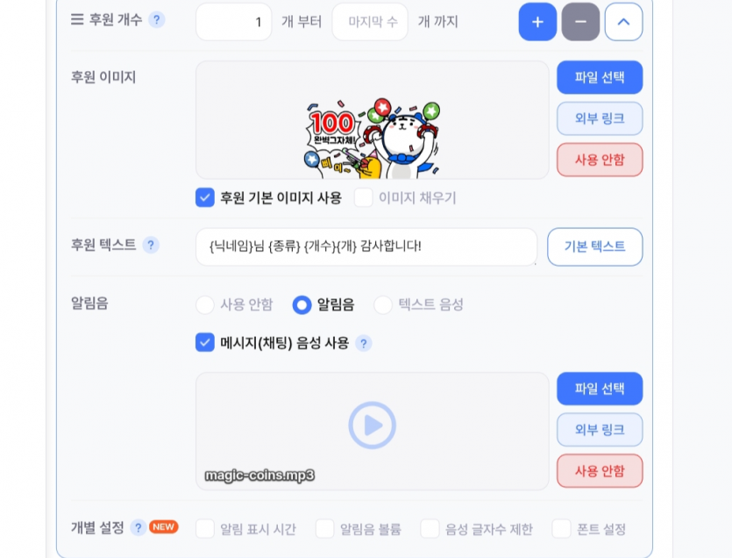
Task: Select the 사용 안함 alert sound radio option
Action: click(x=205, y=304)
